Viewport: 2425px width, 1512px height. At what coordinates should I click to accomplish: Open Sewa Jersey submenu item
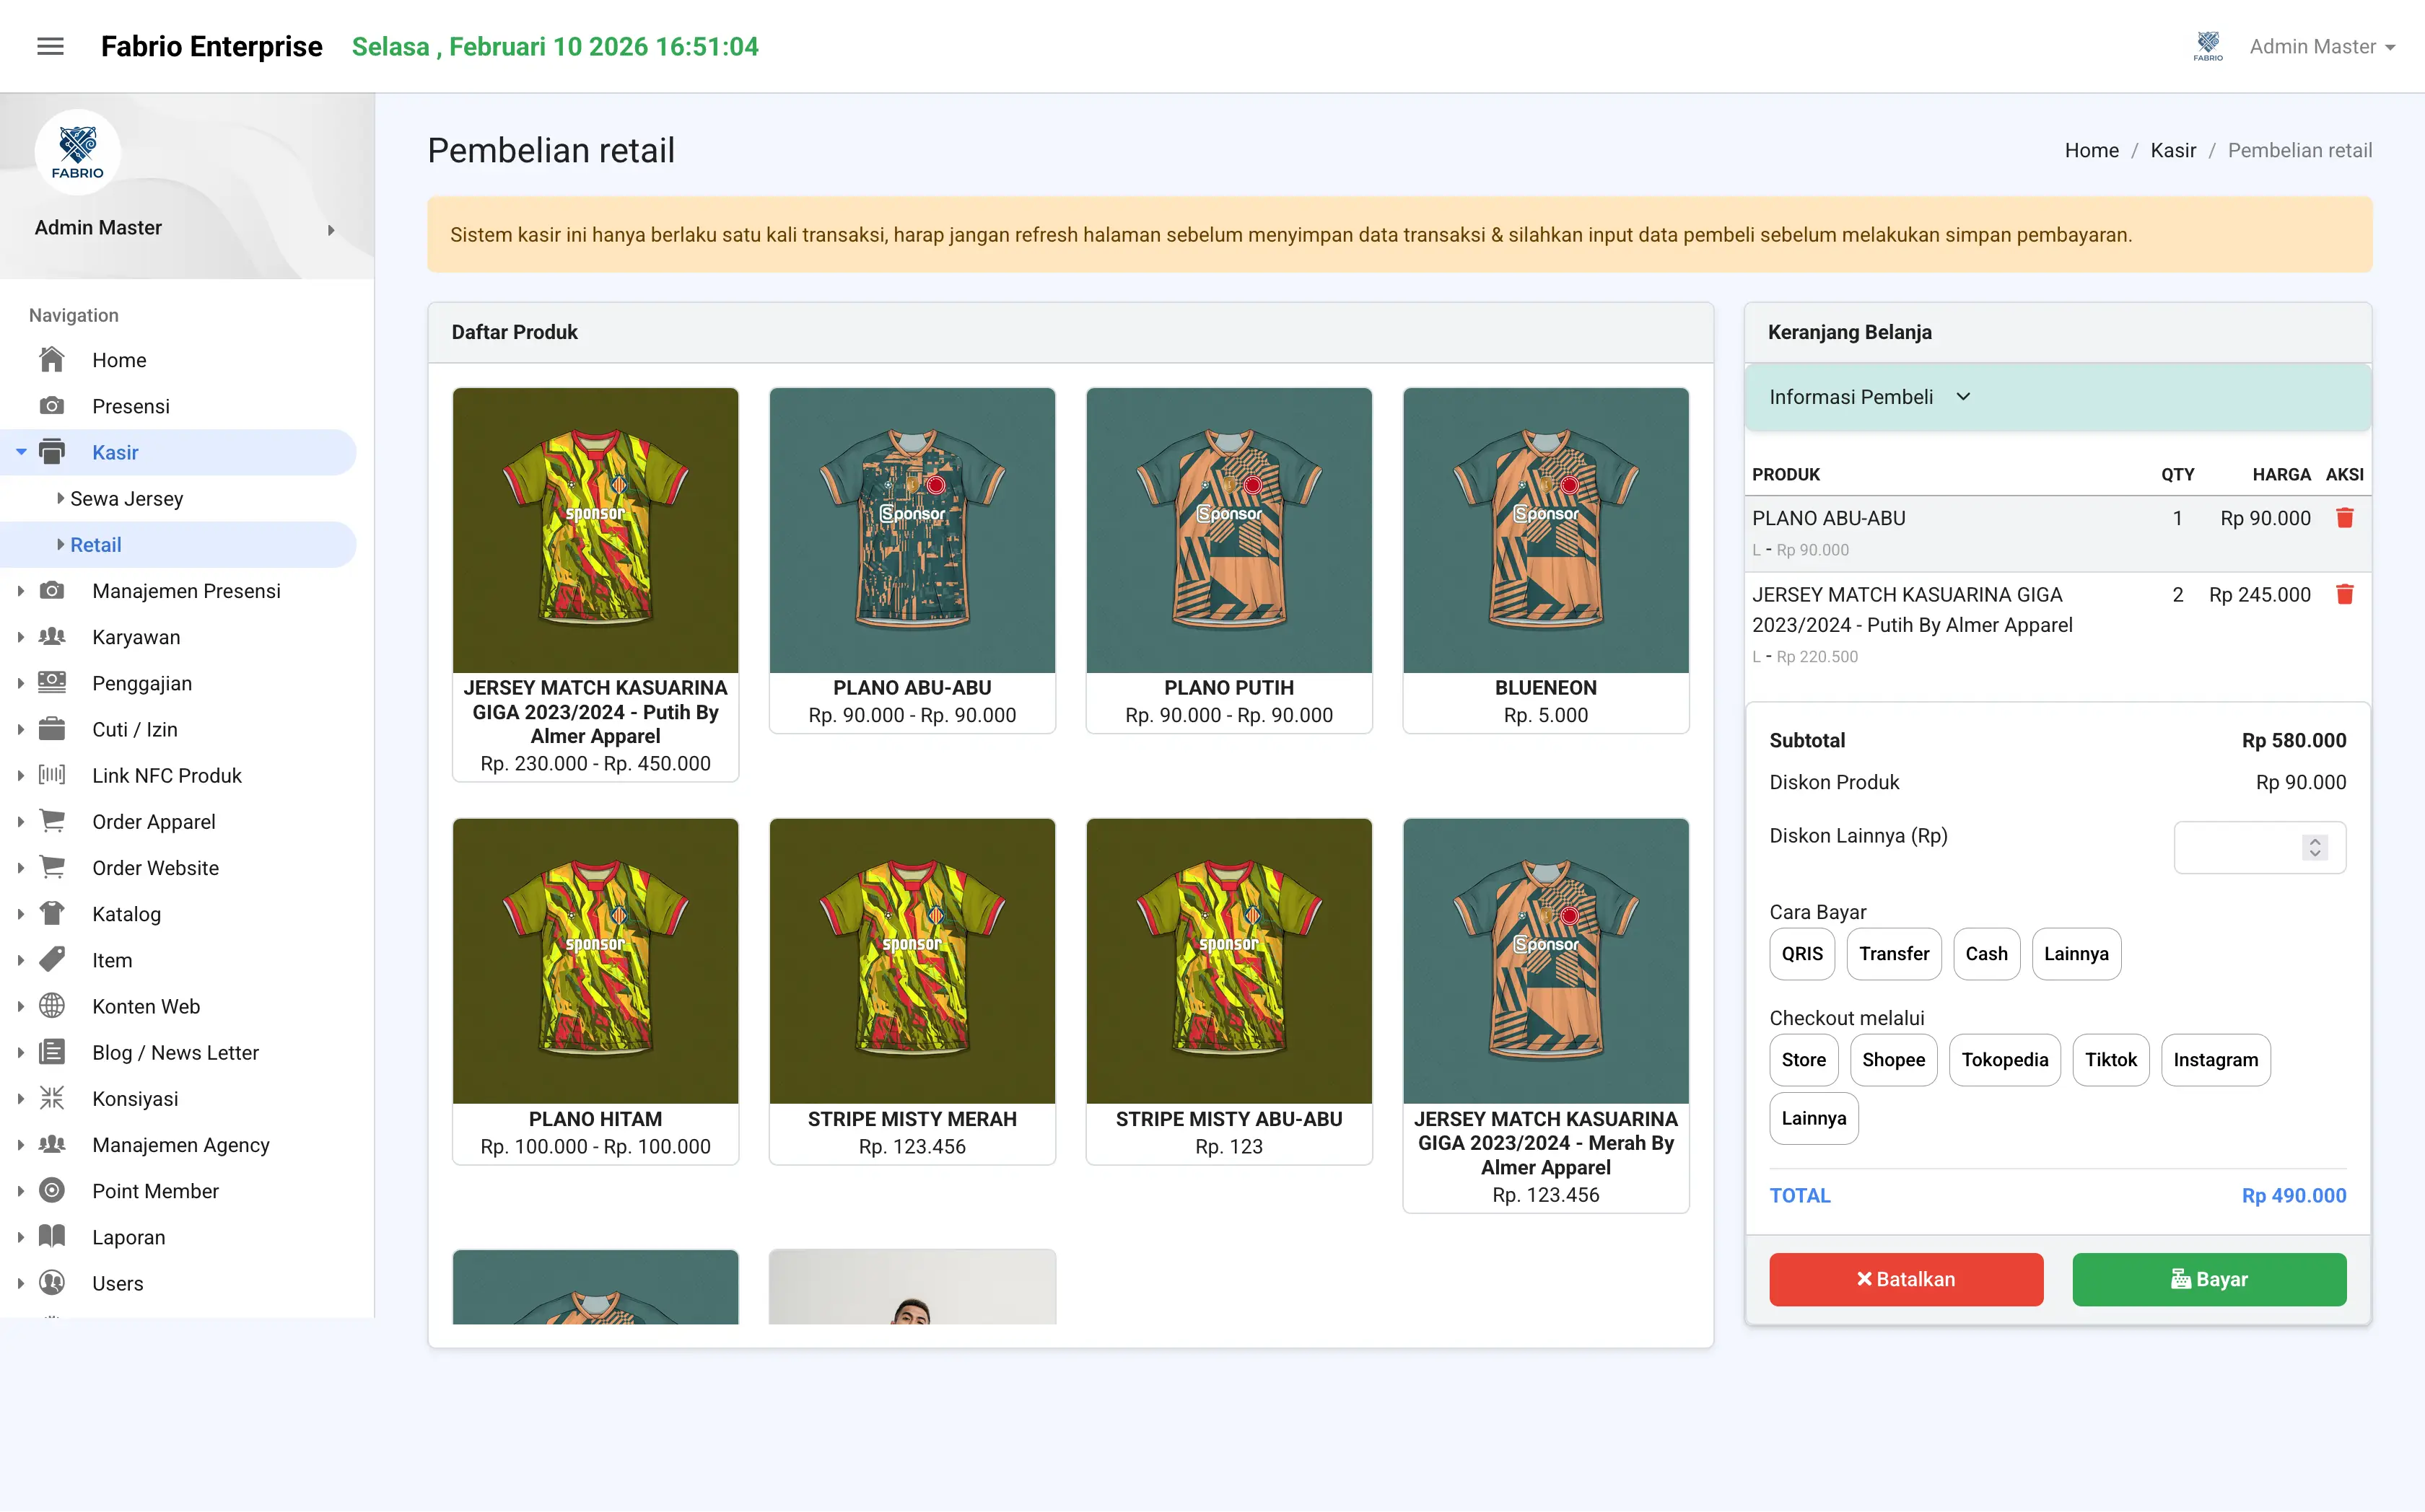pyautogui.click(x=126, y=498)
